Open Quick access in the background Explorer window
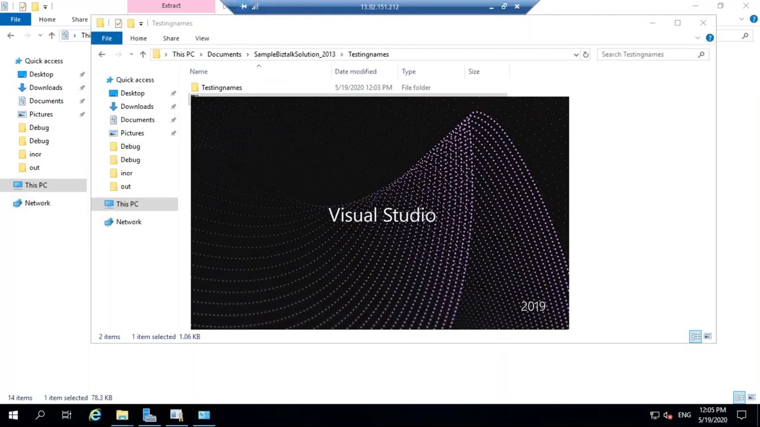760x427 pixels. pyautogui.click(x=43, y=60)
